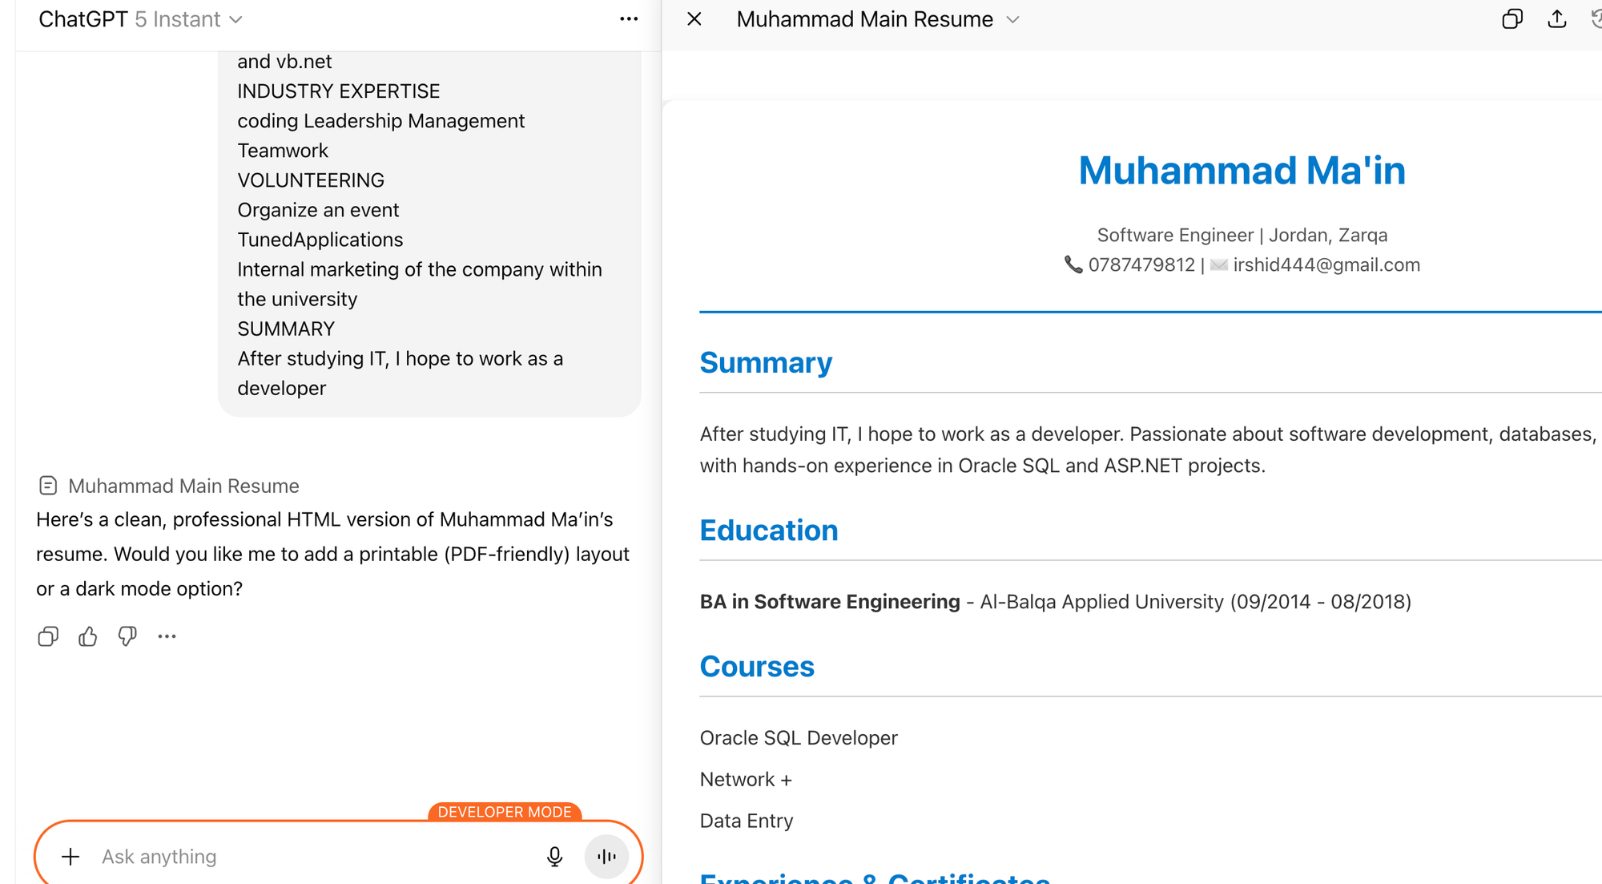
Task: Open more options for the response
Action: tap(167, 636)
